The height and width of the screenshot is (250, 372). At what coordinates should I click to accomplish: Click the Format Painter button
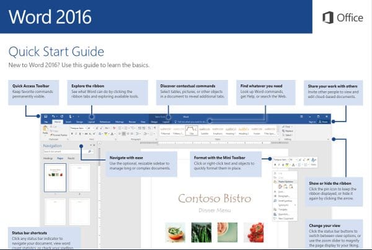point(59,135)
